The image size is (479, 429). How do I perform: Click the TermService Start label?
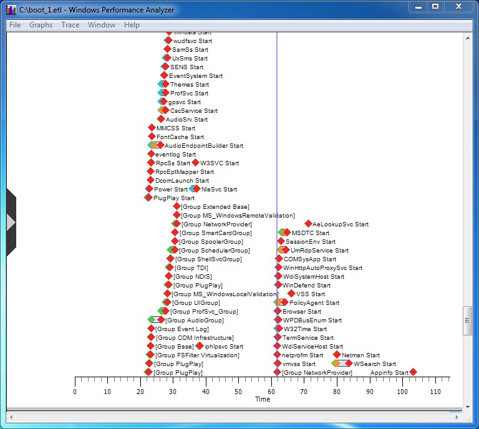point(308,338)
